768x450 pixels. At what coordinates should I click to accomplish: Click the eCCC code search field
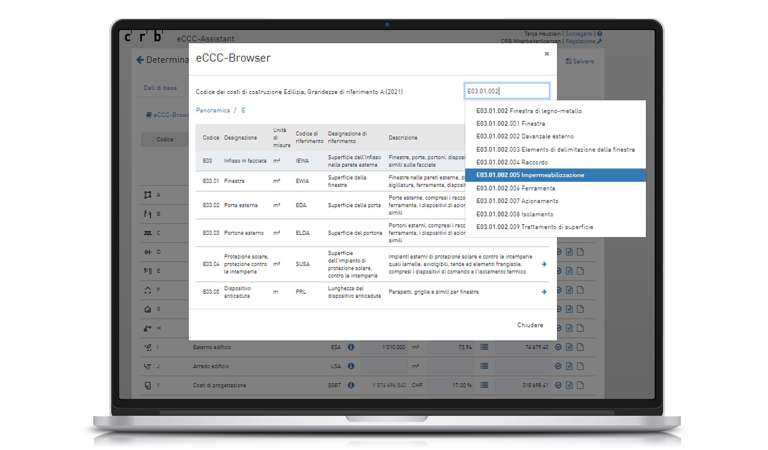pos(506,91)
